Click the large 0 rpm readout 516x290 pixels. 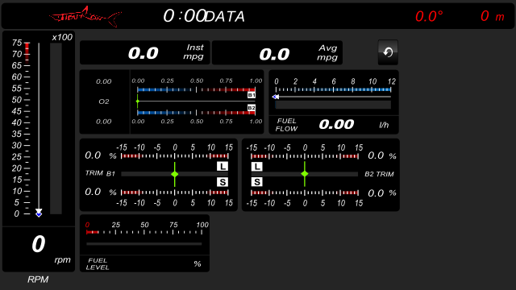tap(39, 244)
